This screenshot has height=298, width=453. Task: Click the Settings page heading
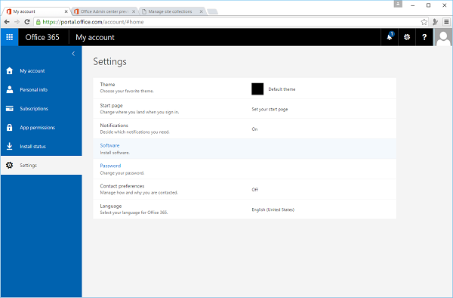[109, 61]
